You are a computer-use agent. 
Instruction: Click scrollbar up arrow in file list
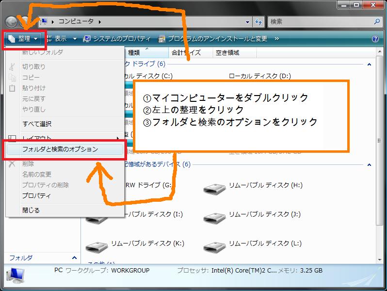pos(379,51)
